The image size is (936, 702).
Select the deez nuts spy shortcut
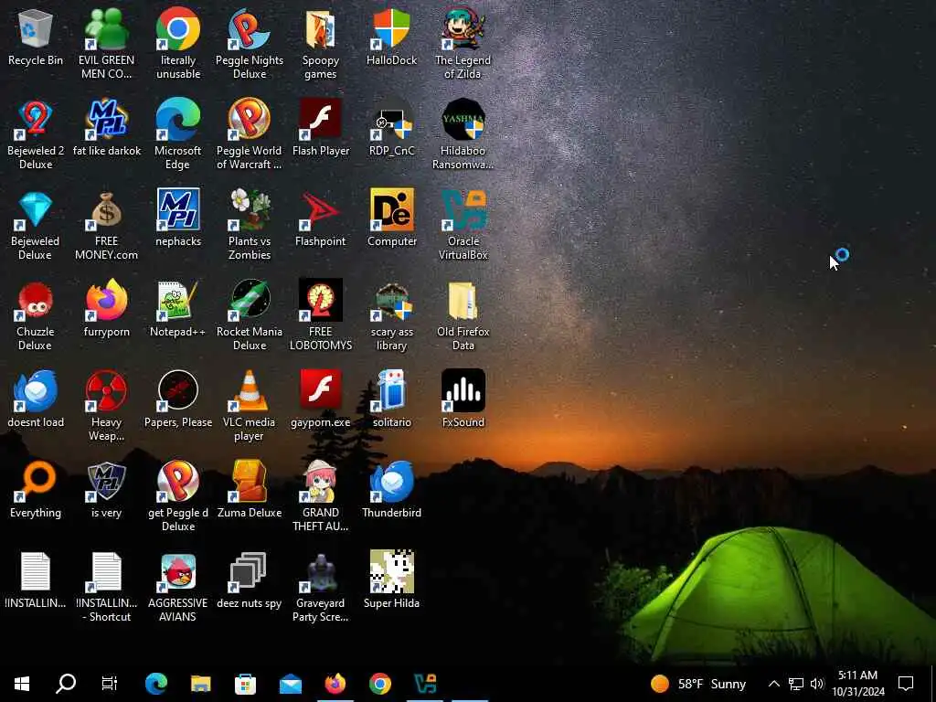pyautogui.click(x=250, y=582)
